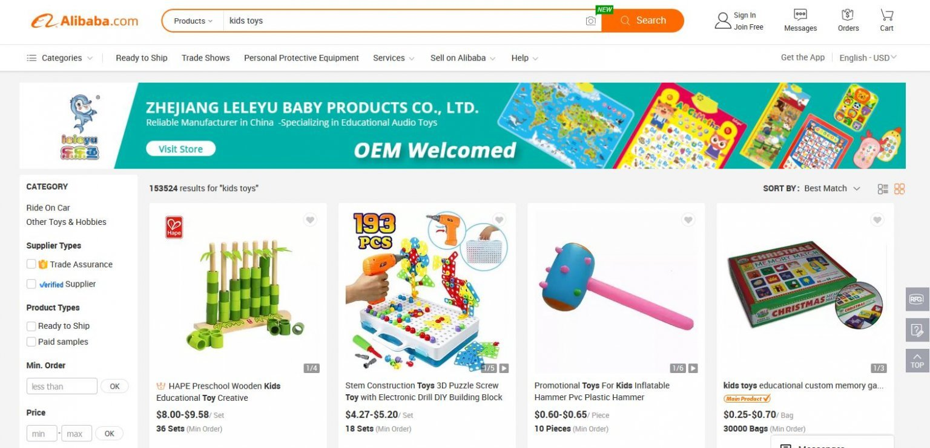Favorite the inflatable hammer with heart icon
930x448 pixels.
(688, 220)
